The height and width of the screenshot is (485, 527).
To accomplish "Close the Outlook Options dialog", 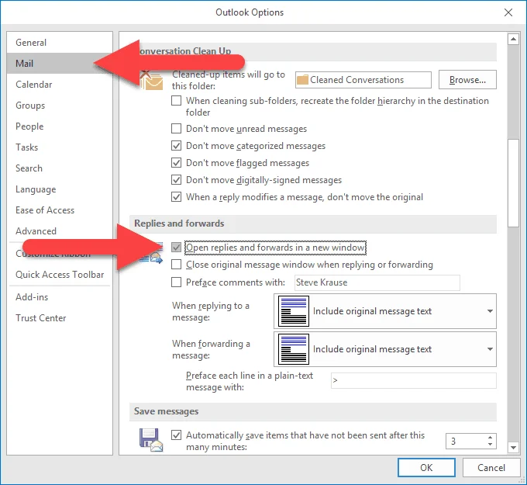I will coord(508,12).
